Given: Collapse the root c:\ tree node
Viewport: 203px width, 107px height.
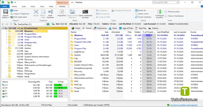Looking at the screenshot, I should [x=3, y=28].
